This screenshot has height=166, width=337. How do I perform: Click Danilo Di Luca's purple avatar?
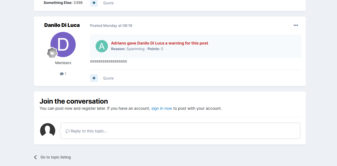coord(63,45)
